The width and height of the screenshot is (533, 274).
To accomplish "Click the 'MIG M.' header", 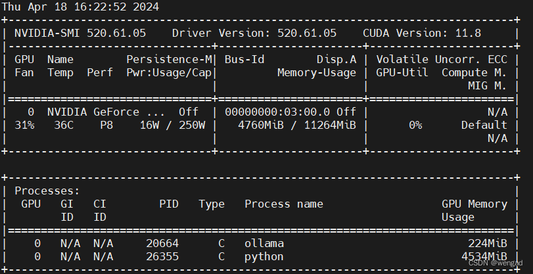I will coord(488,86).
